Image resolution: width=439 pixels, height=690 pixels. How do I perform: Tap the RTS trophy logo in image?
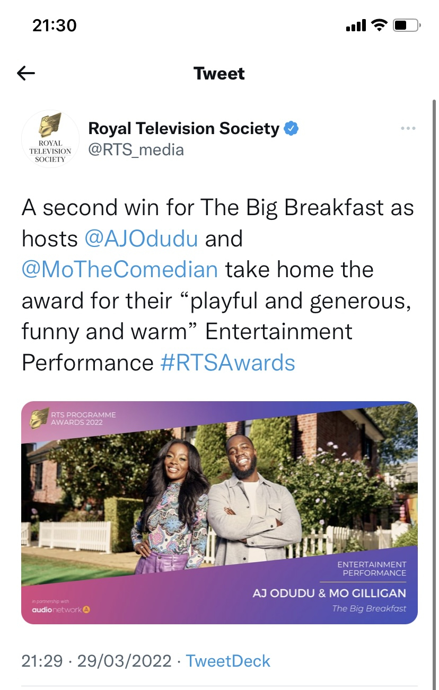tap(38, 419)
